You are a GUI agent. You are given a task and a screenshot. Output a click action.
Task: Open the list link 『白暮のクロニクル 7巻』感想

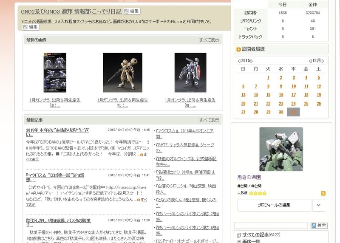(186, 189)
